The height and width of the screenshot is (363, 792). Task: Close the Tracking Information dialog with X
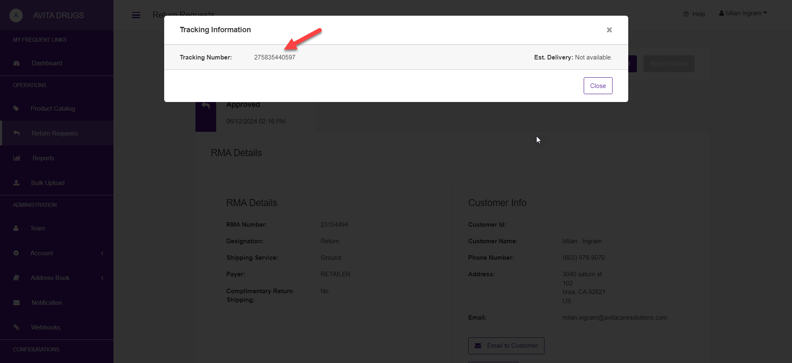[609, 30]
